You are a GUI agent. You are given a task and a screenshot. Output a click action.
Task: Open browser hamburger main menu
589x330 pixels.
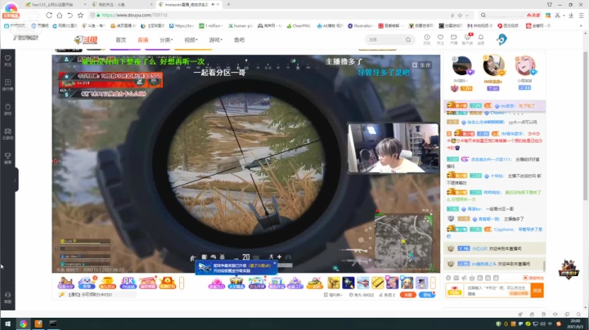pyautogui.click(x=581, y=16)
